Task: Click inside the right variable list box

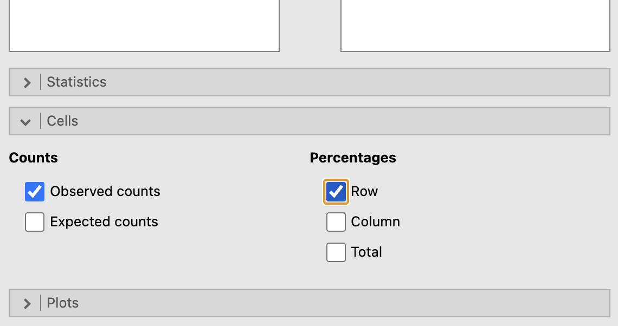Action: 475,24
